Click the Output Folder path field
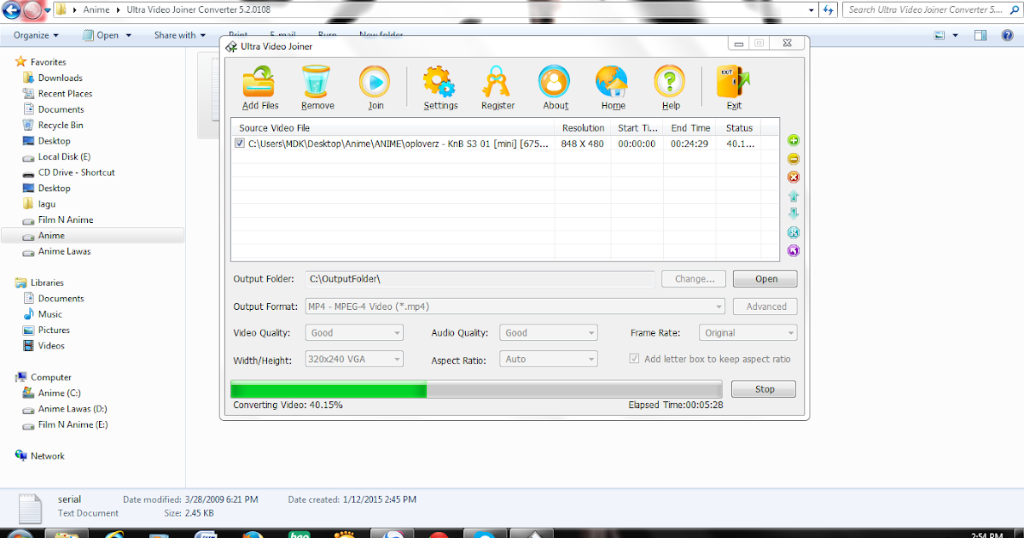Screen dimensions: 1024x538 pyautogui.click(x=480, y=279)
